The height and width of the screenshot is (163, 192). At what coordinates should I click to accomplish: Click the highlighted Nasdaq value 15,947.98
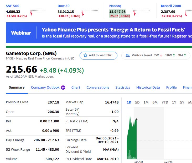[x=117, y=12]
